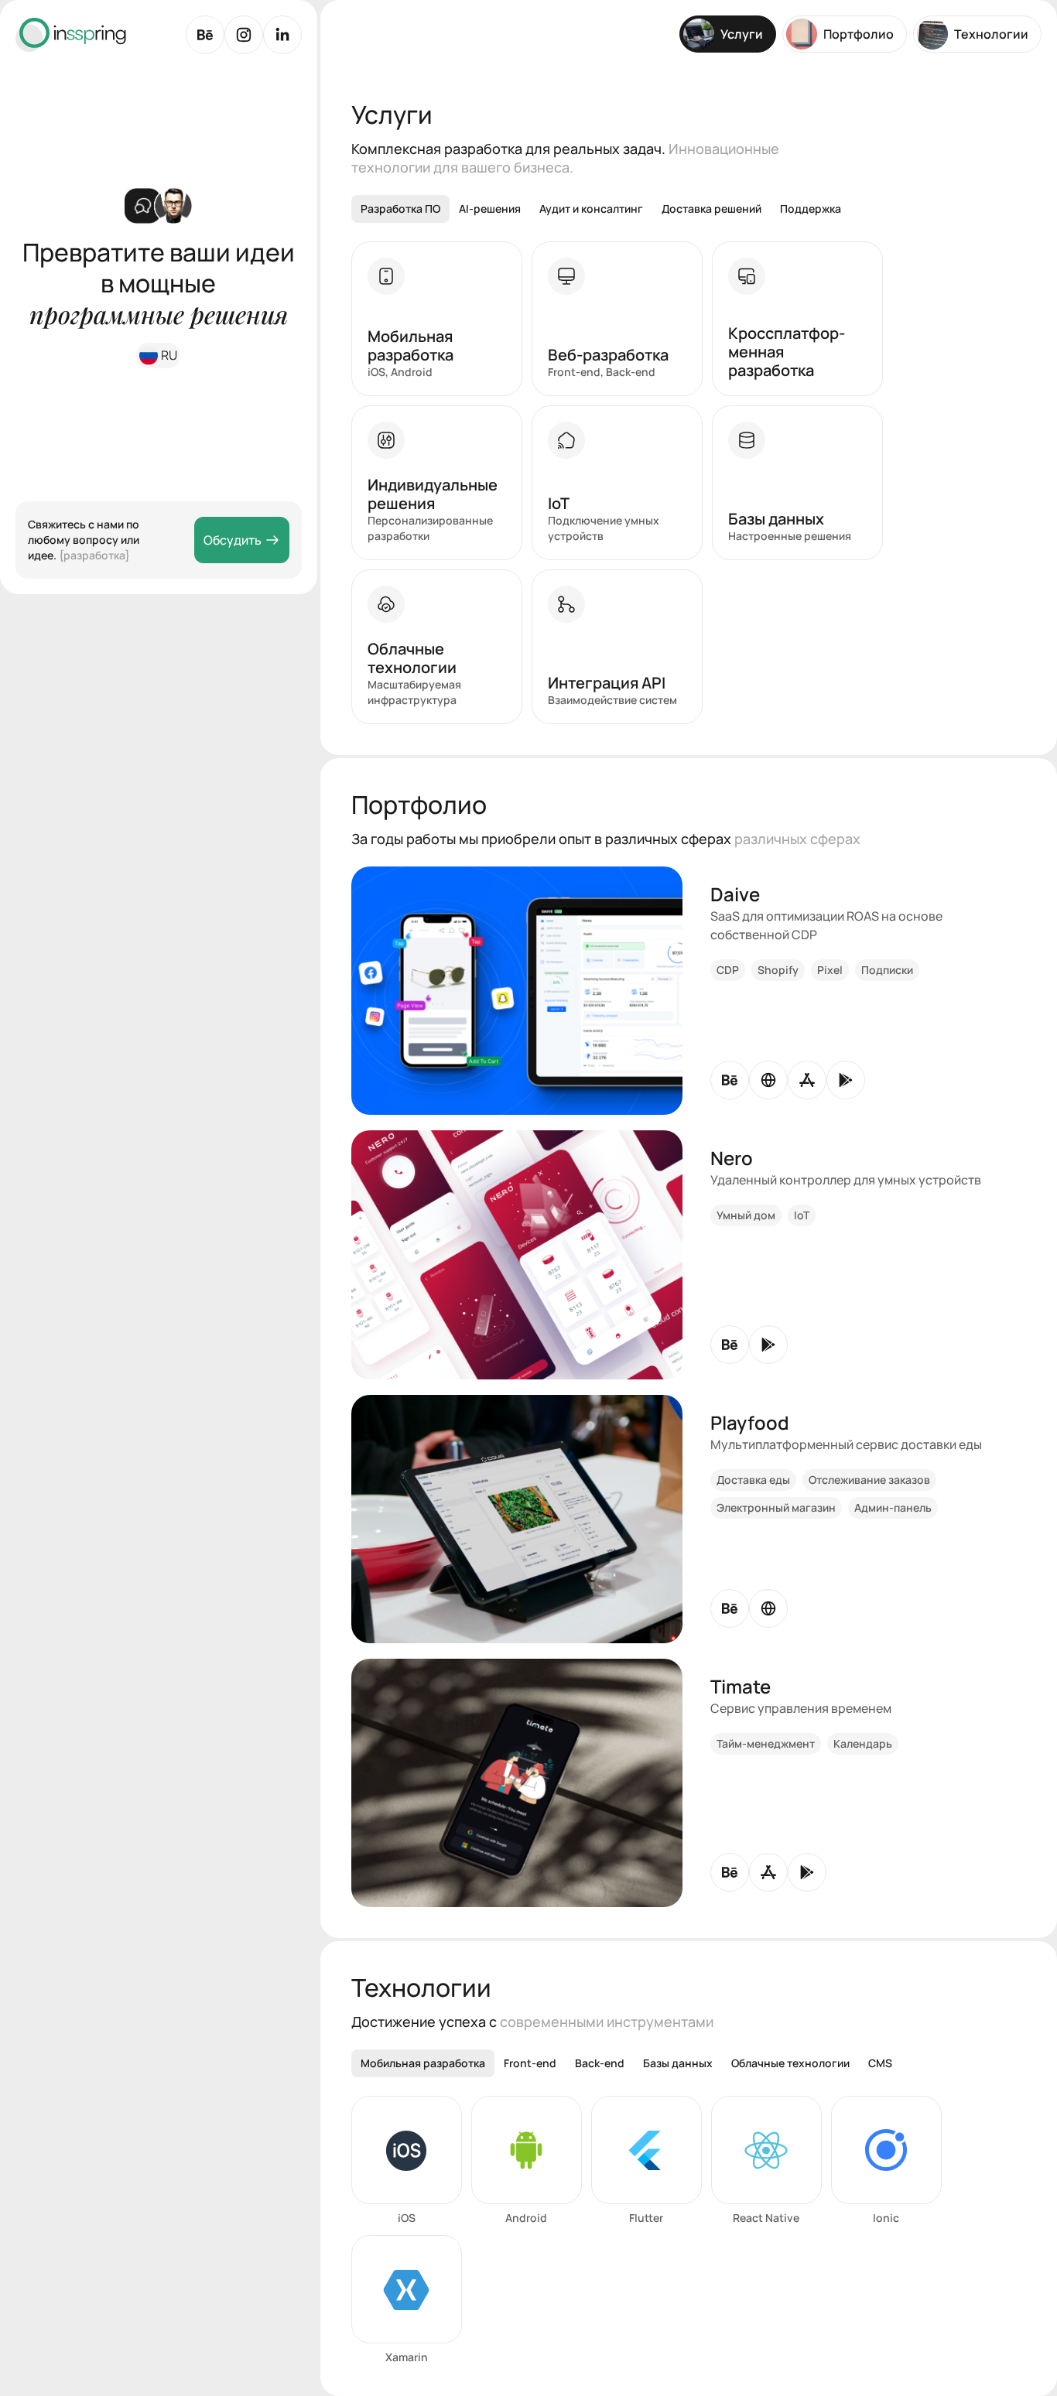This screenshot has height=2396, width=1057.
Task: Open the LinkedIn profile icon
Action: [x=282, y=34]
